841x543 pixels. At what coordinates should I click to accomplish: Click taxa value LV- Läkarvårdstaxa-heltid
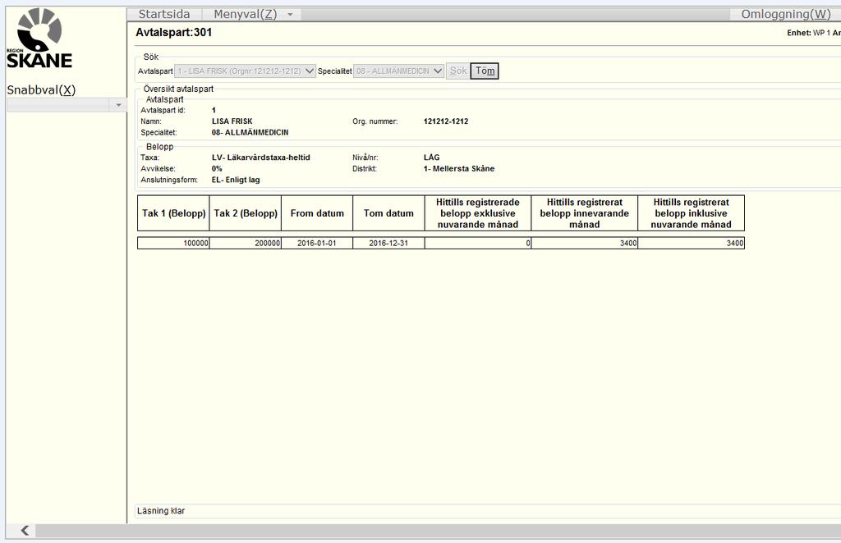tap(260, 157)
